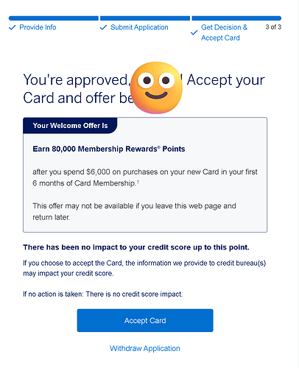Open the Get Decision & Accept Card step
Image resolution: width=299 pixels, height=368 pixels.
tap(224, 32)
